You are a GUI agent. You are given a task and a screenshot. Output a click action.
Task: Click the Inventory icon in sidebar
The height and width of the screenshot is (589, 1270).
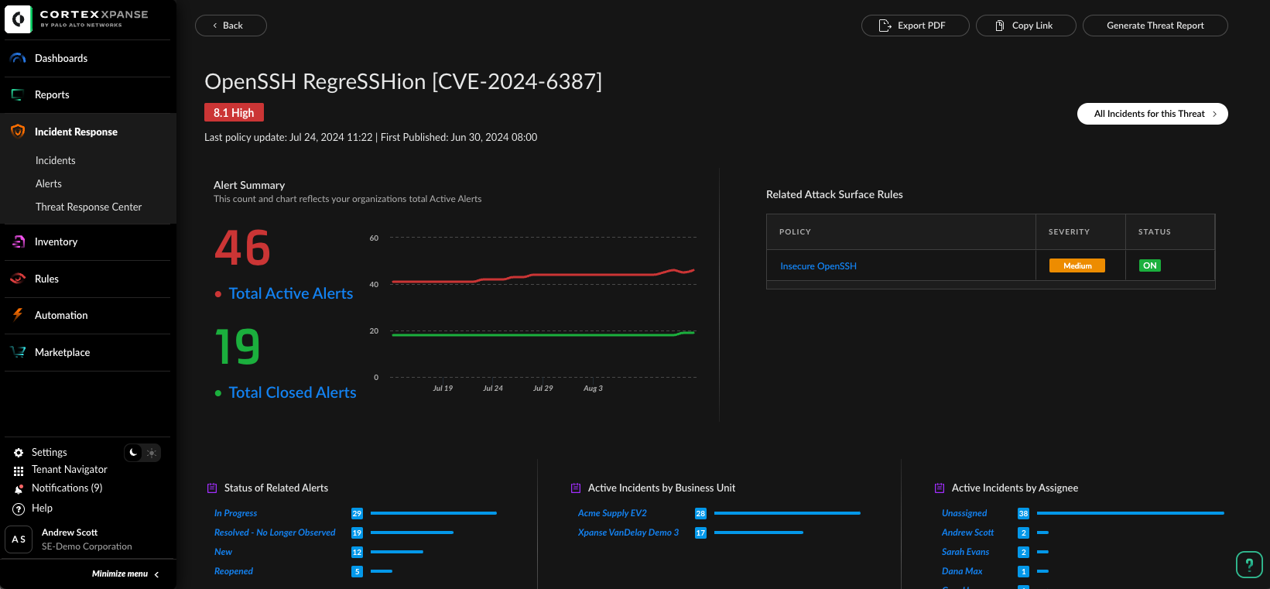click(x=18, y=241)
